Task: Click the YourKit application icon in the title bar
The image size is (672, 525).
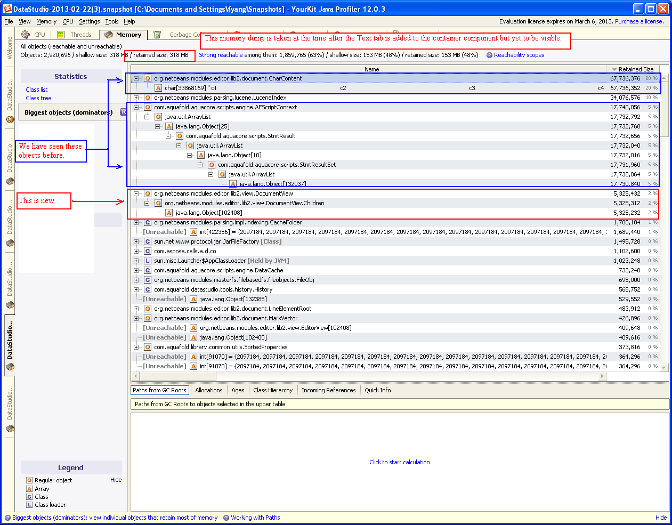Action: [7, 9]
